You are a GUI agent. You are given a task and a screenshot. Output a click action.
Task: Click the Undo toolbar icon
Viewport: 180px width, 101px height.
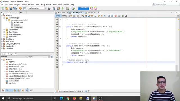point(20,8)
